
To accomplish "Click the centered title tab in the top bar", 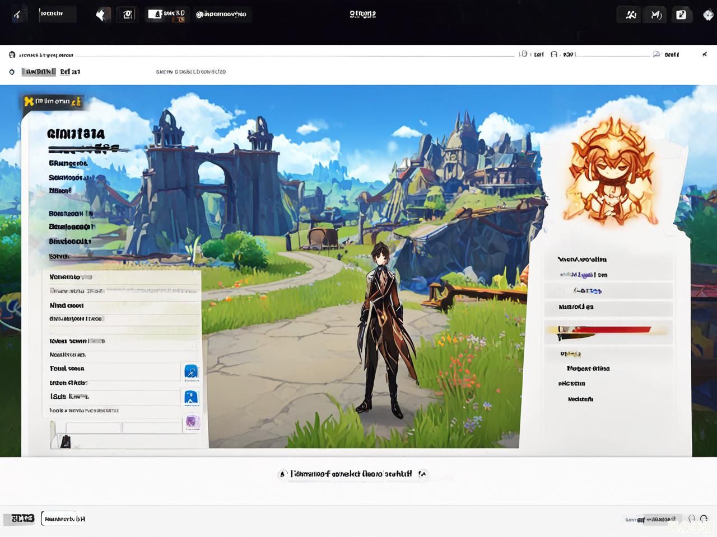I will point(362,14).
